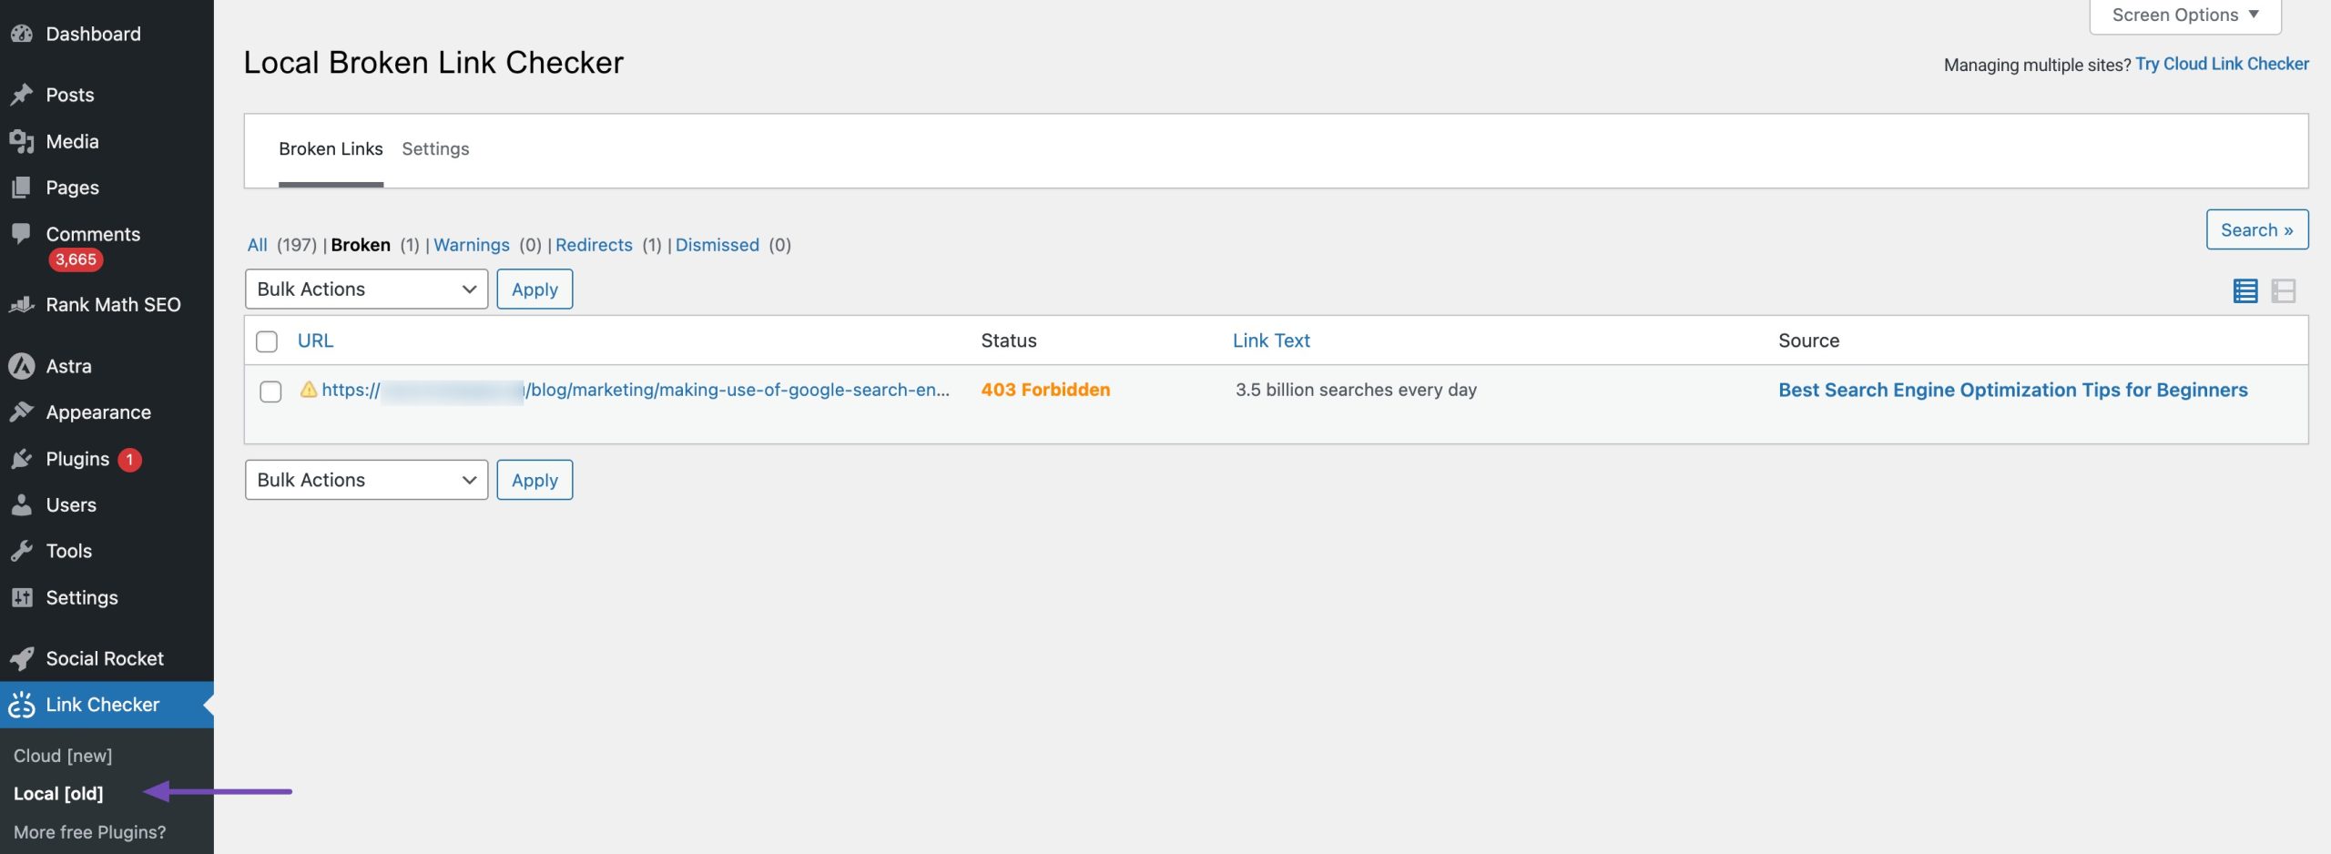
Task: Open Social Rocket menu in sidebar
Action: (x=107, y=658)
